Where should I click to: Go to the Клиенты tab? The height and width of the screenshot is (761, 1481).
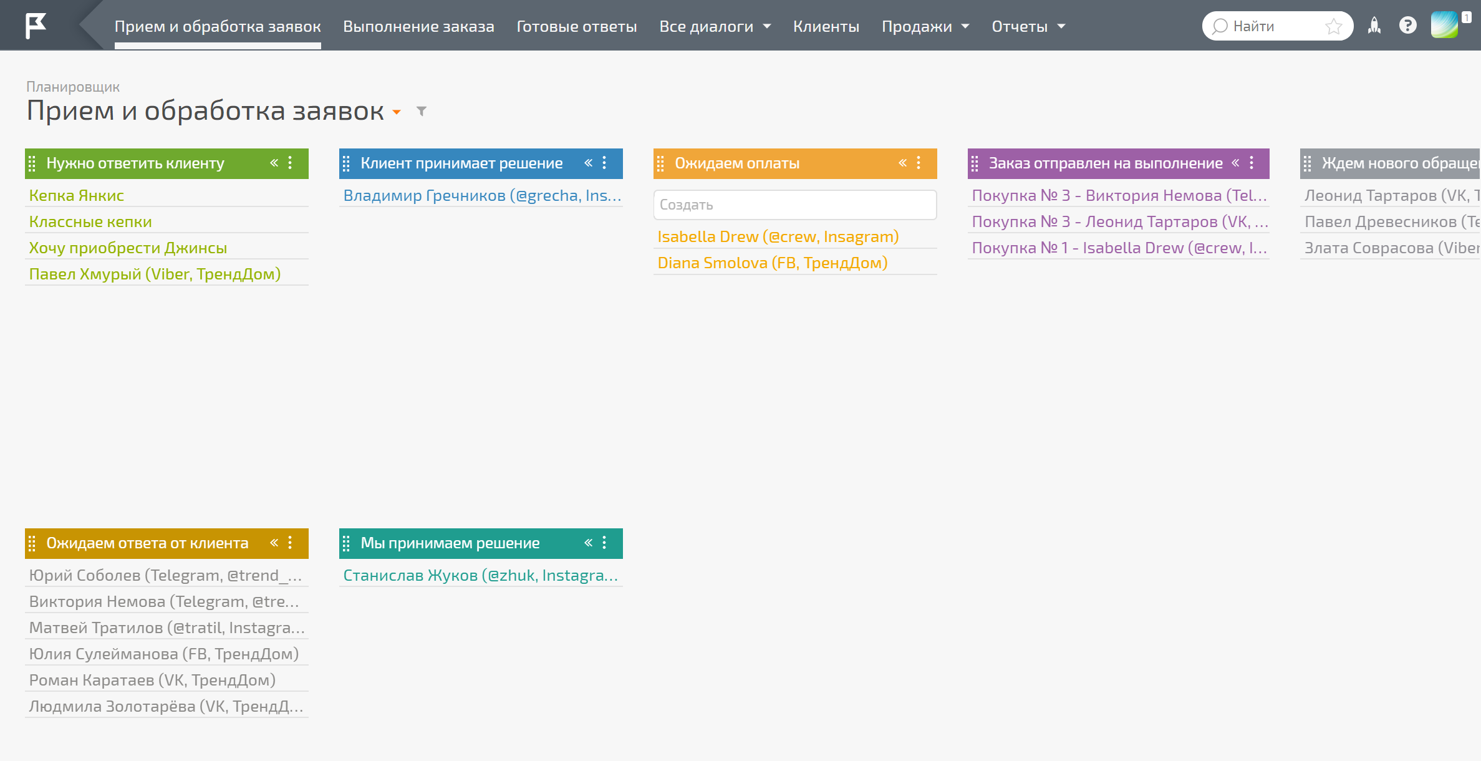click(826, 26)
